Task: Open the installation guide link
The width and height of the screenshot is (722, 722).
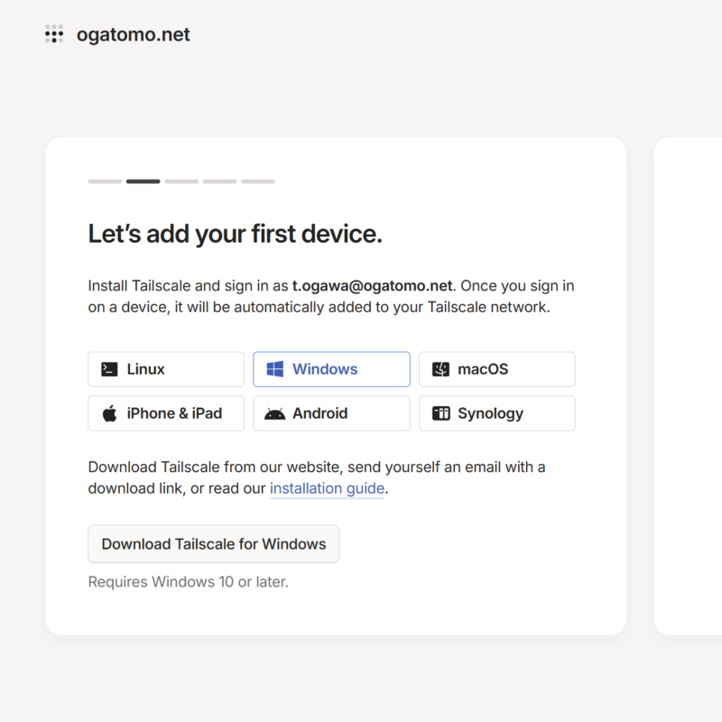Action: coord(327,488)
